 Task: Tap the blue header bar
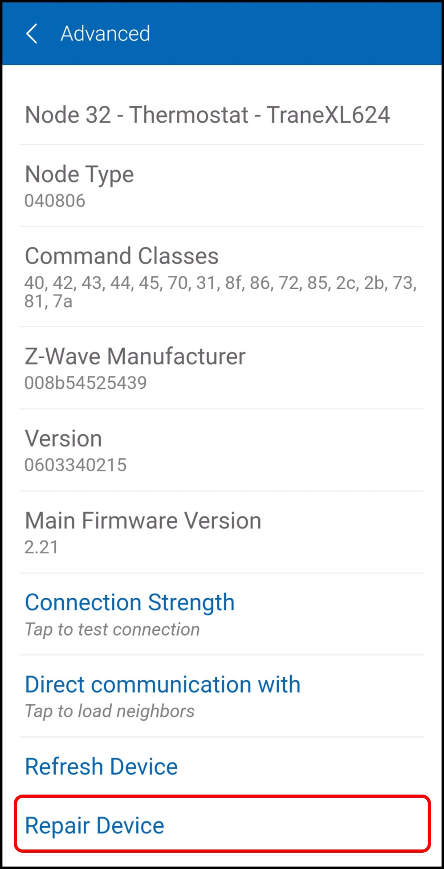pos(222,33)
